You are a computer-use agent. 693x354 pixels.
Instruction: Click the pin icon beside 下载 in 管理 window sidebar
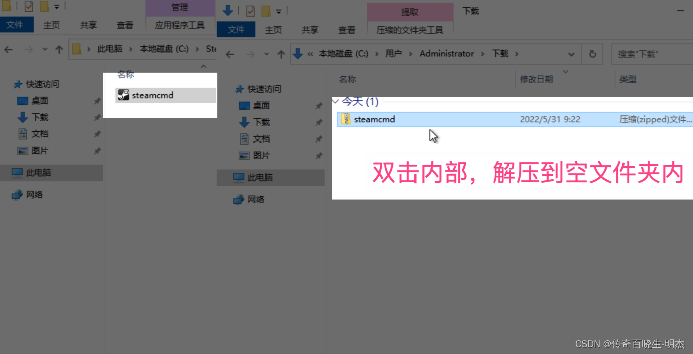click(97, 117)
